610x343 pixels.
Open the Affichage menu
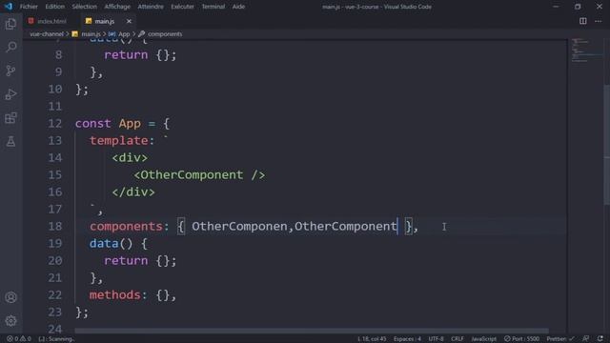117,7
